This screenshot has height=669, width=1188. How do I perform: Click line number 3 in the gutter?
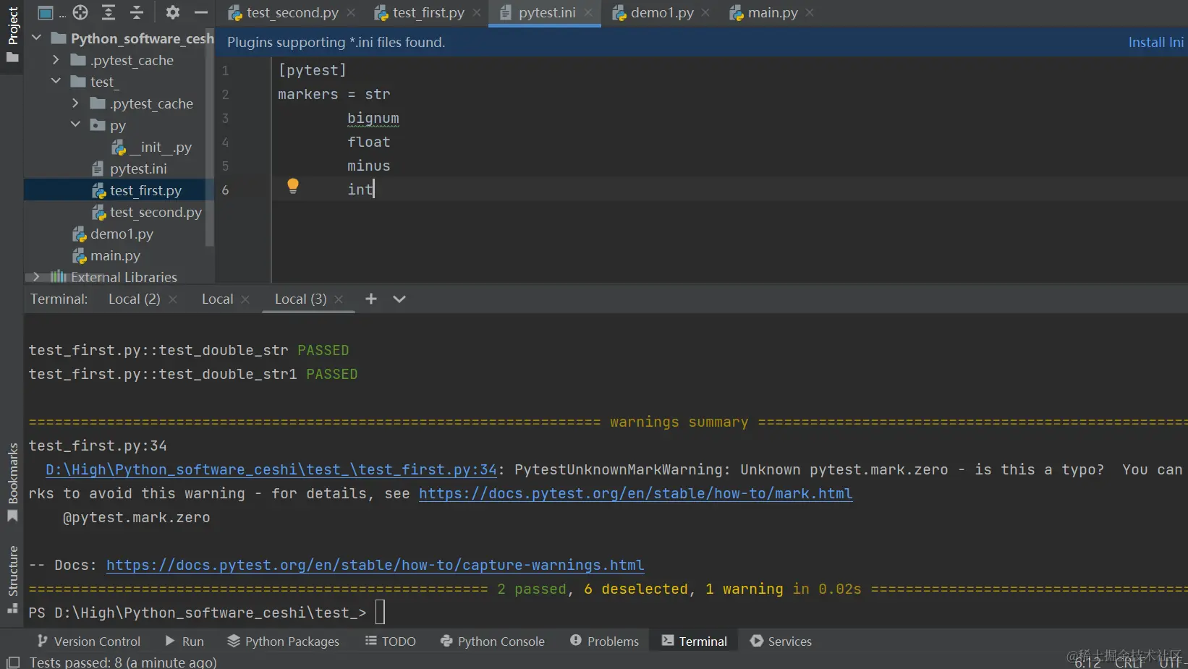click(x=225, y=119)
